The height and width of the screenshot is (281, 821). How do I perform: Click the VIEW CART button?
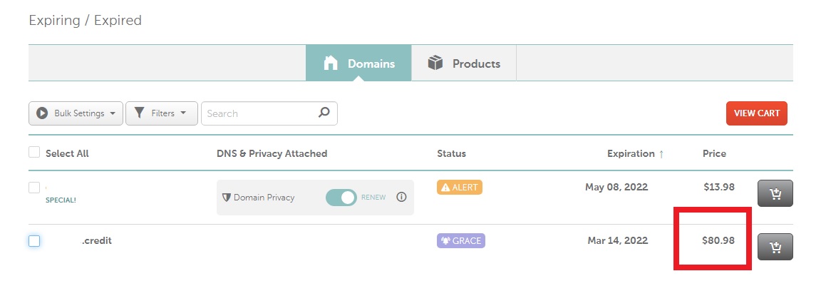757,113
